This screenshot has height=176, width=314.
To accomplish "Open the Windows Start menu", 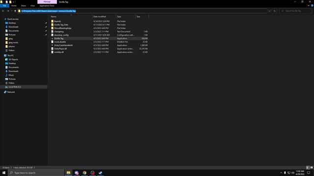I will click(4, 173).
